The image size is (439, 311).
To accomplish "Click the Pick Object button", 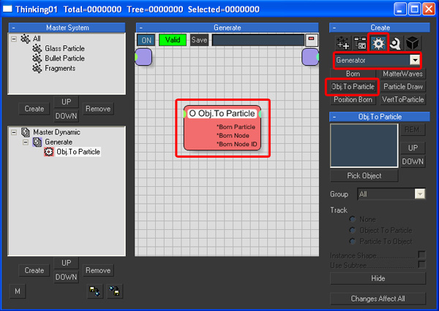I will [x=364, y=175].
